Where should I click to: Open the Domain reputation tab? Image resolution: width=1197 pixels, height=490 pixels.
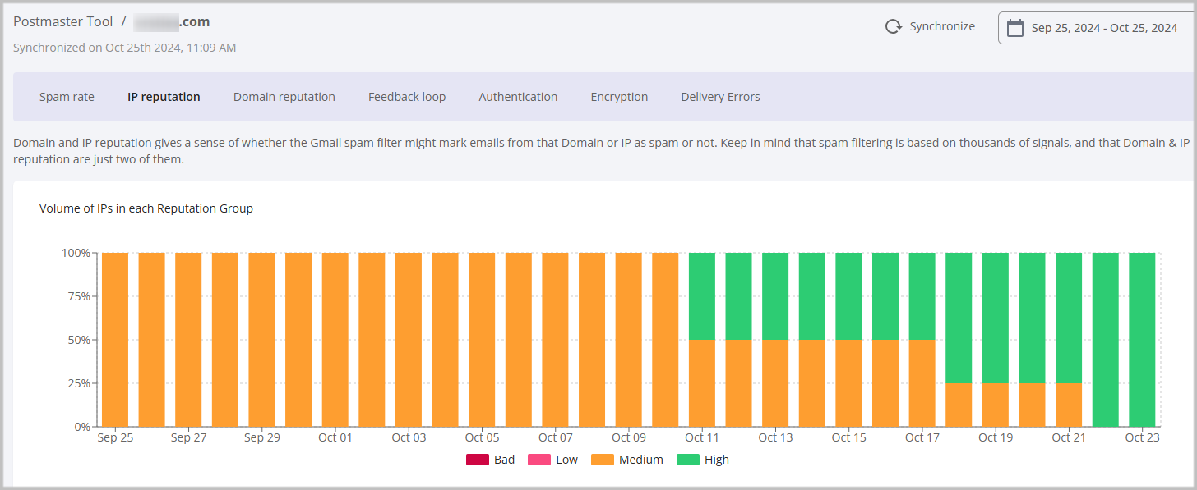coord(284,97)
